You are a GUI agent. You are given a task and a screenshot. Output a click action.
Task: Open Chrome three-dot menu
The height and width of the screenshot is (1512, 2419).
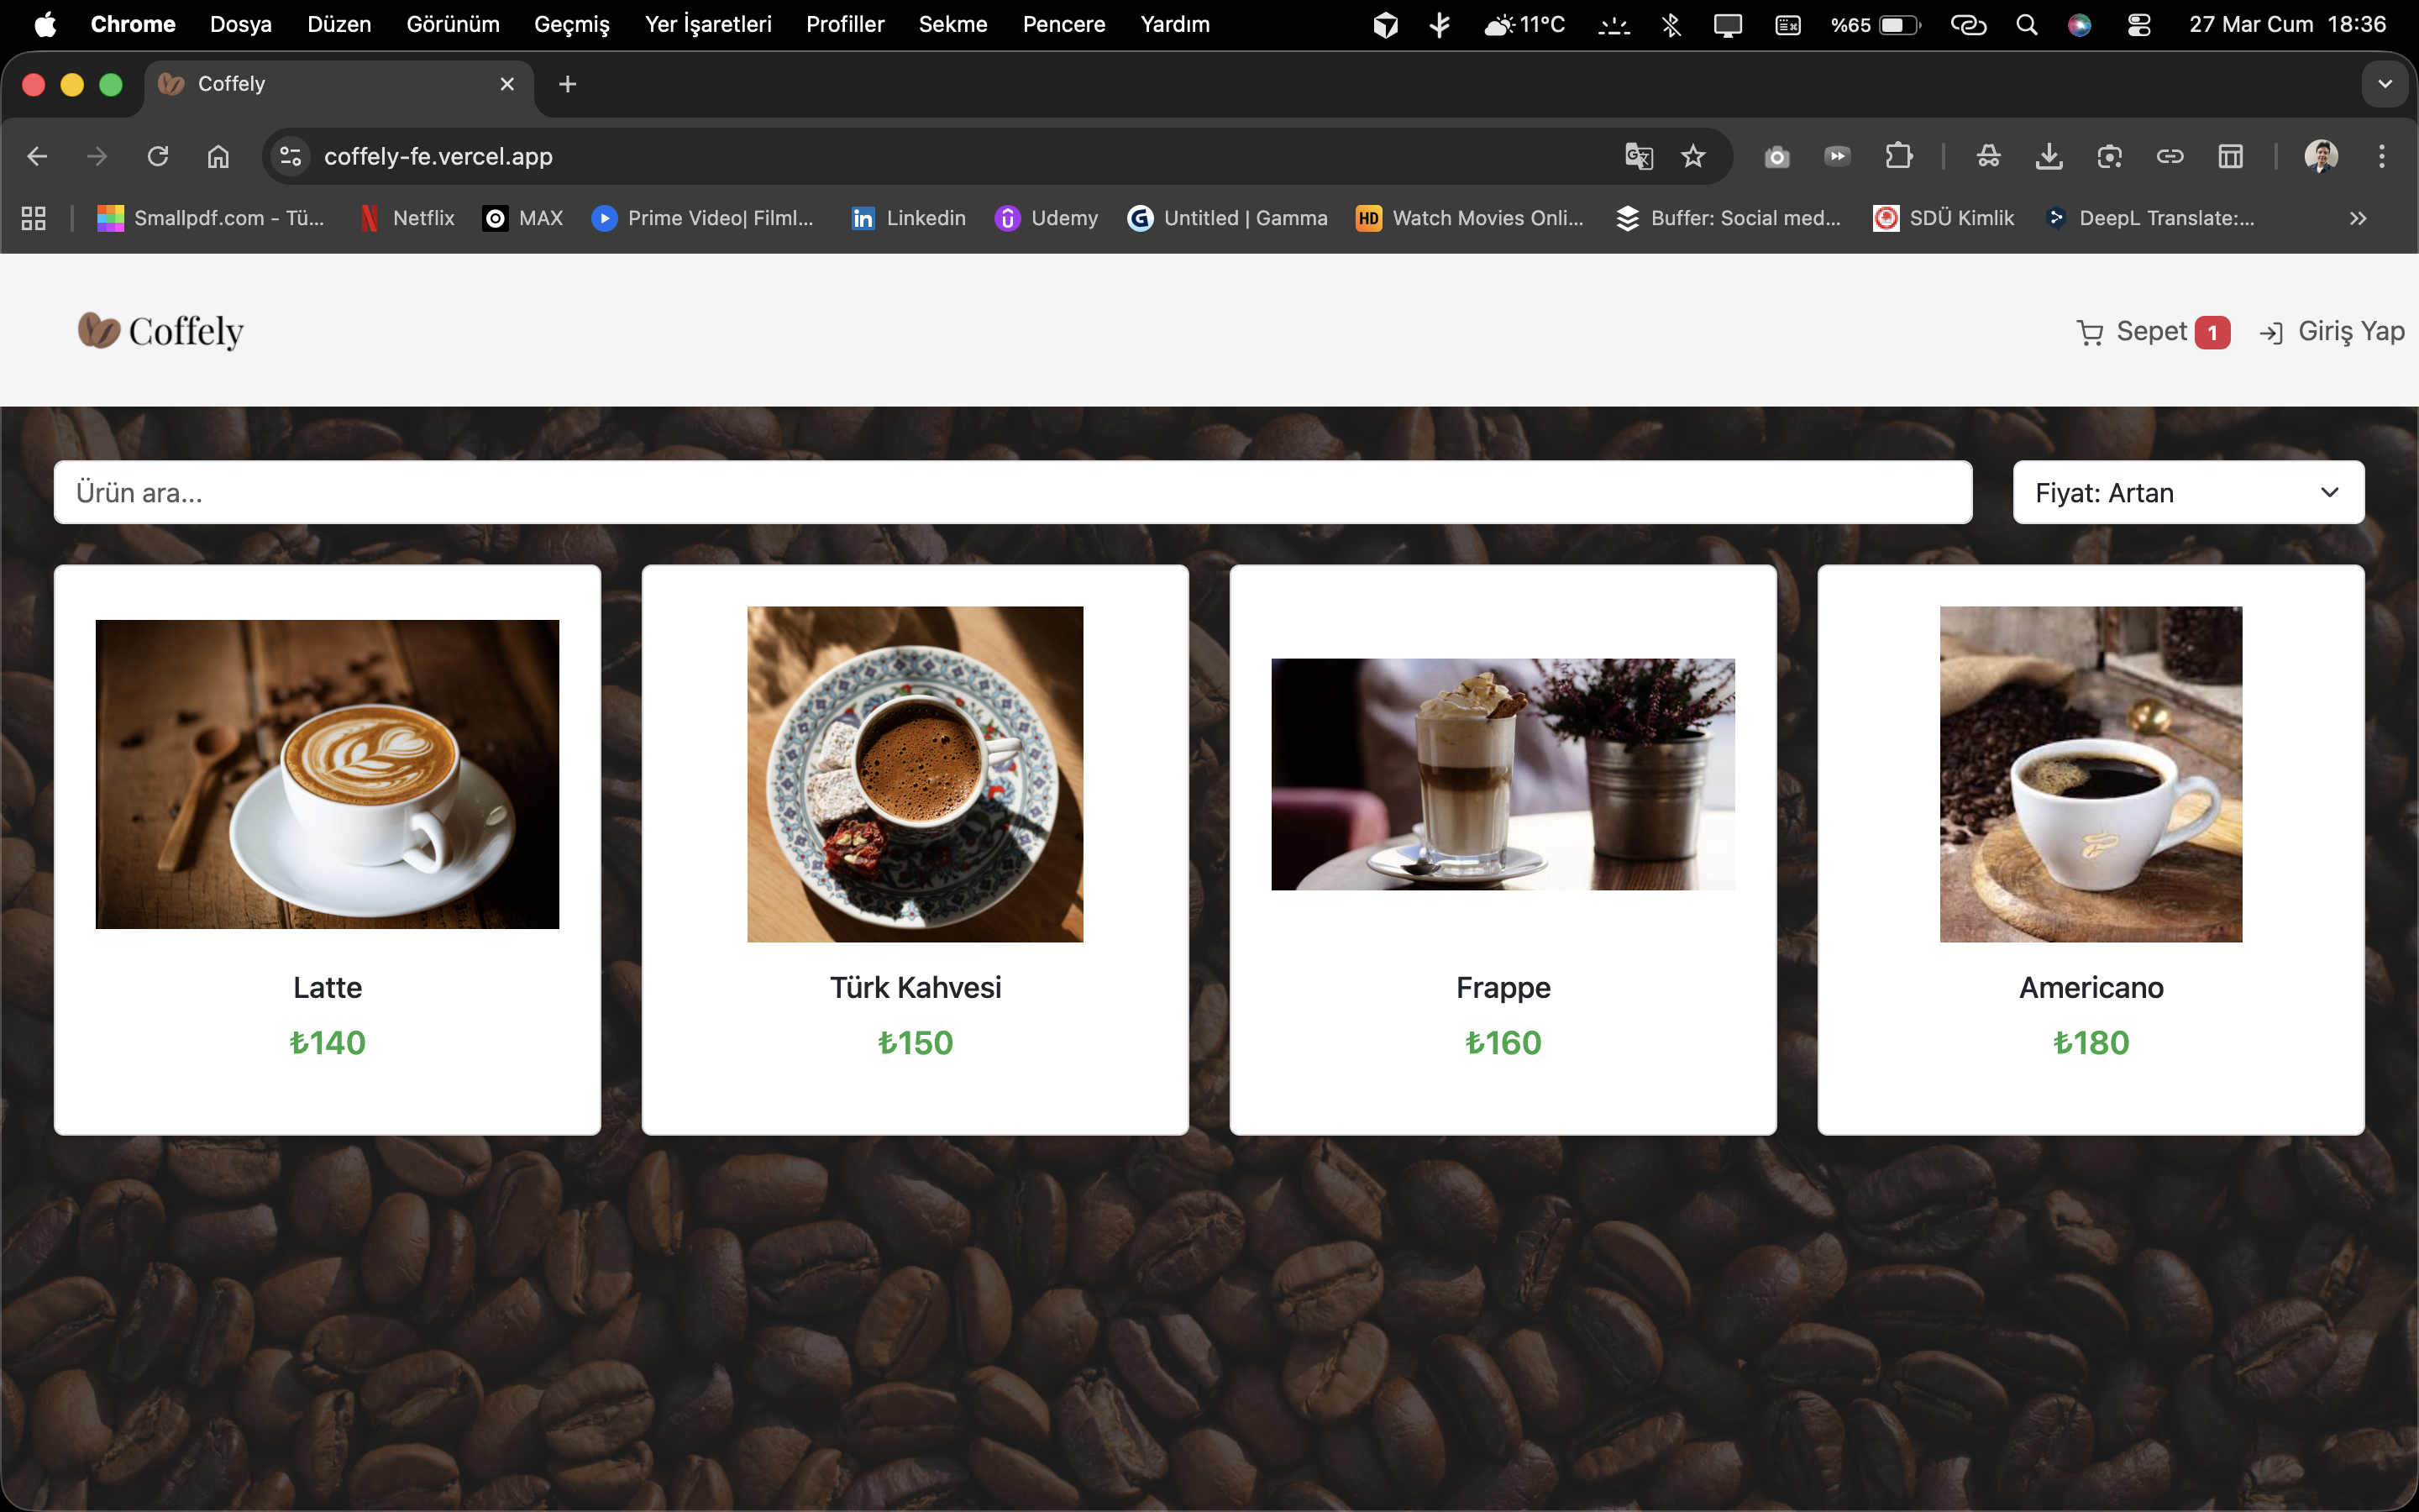[2381, 157]
